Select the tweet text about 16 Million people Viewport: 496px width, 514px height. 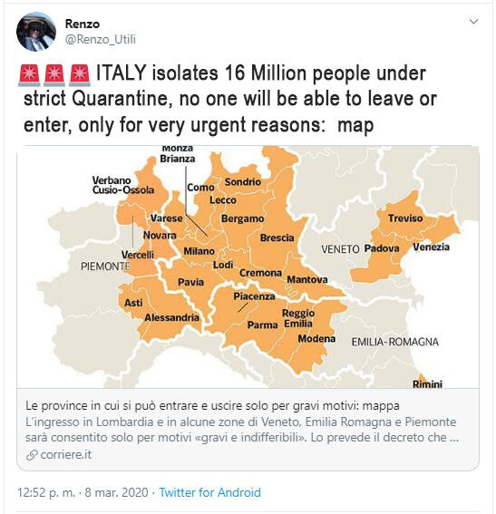[229, 99]
